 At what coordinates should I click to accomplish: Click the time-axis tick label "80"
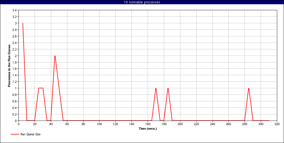(83, 124)
